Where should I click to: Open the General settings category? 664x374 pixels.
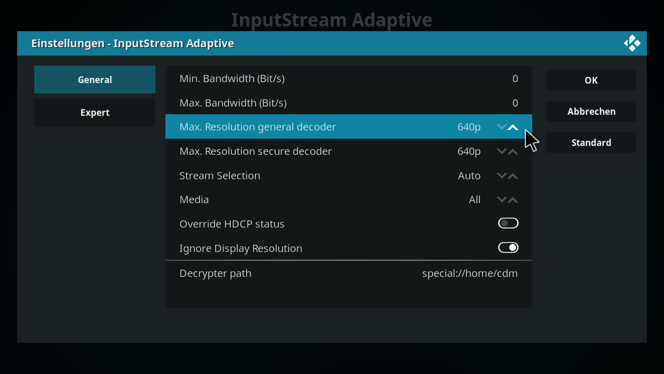click(x=95, y=79)
